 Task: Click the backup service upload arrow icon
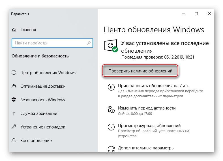tap(14, 113)
